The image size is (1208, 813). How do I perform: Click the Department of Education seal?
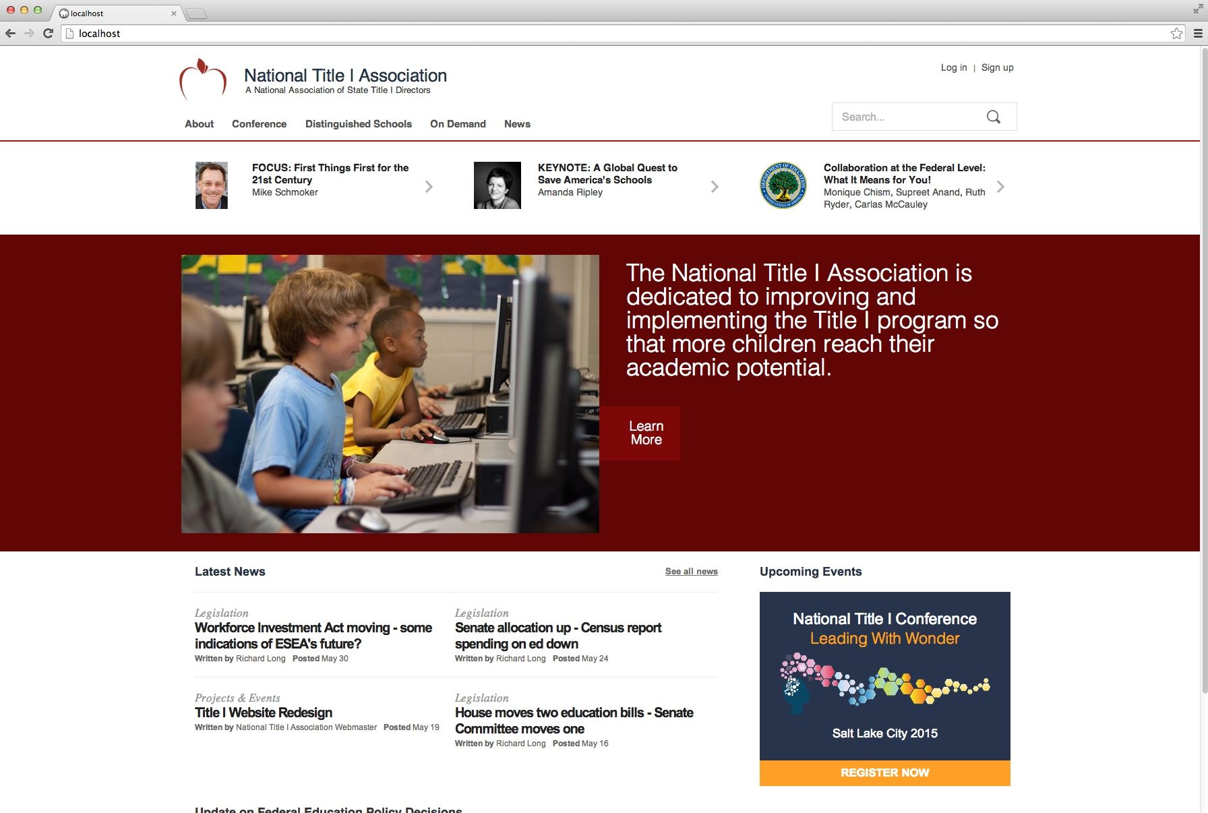click(783, 185)
